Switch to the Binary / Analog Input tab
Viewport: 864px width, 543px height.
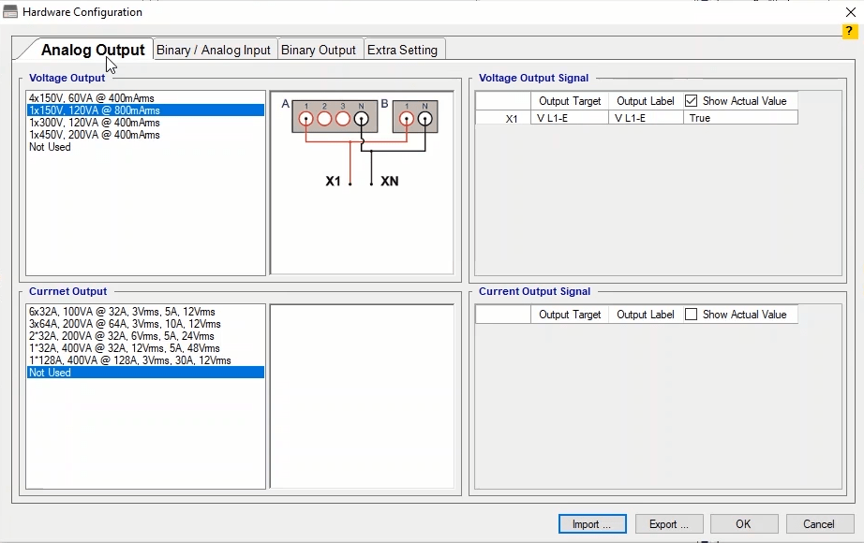(214, 50)
